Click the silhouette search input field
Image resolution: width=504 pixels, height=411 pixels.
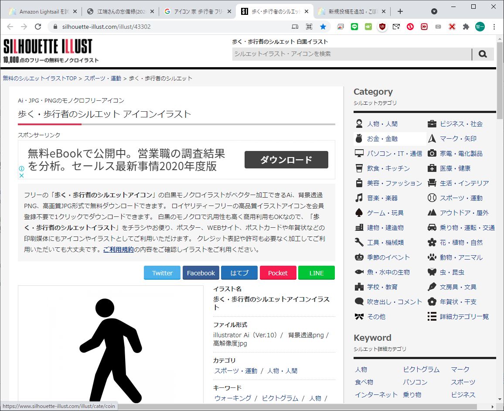point(351,54)
